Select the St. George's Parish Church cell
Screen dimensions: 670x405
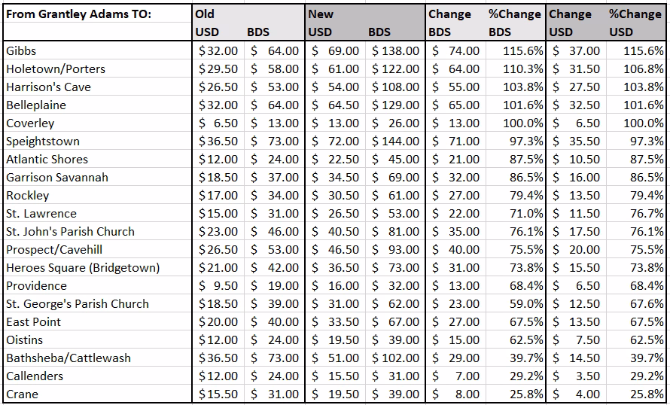click(x=78, y=303)
